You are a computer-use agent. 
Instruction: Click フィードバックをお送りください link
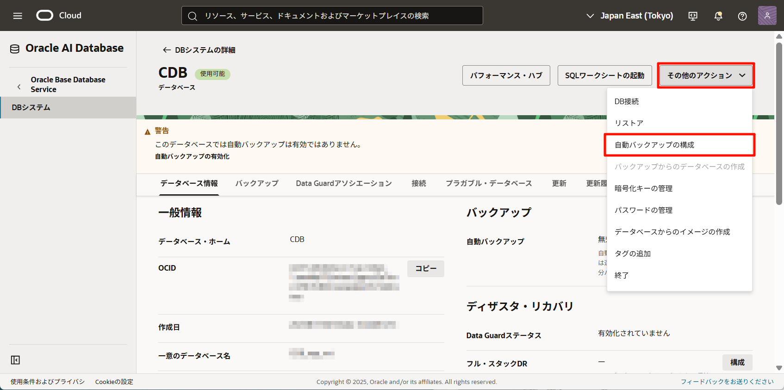[x=727, y=382]
